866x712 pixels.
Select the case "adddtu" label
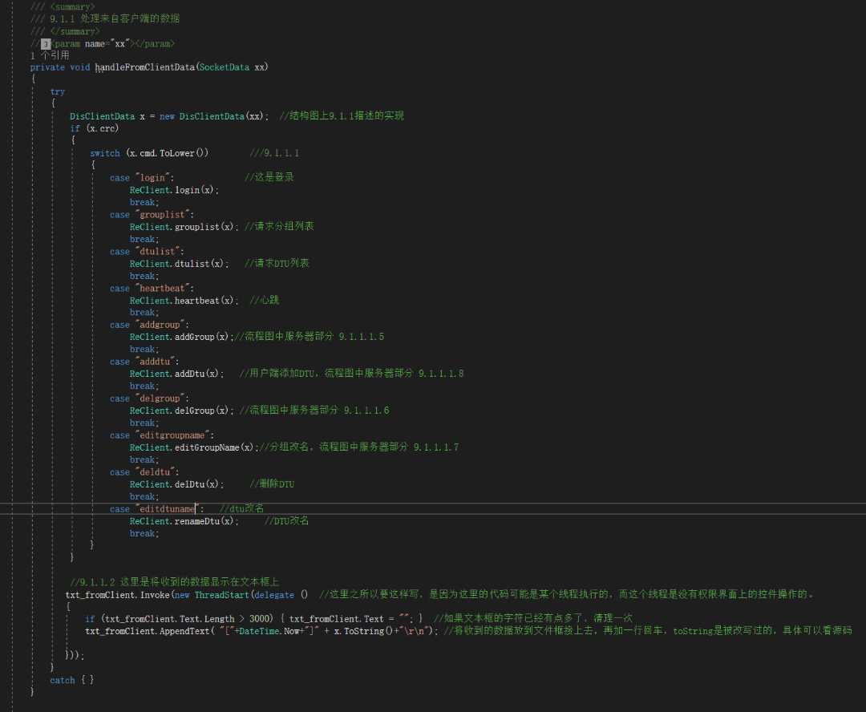[x=144, y=362]
